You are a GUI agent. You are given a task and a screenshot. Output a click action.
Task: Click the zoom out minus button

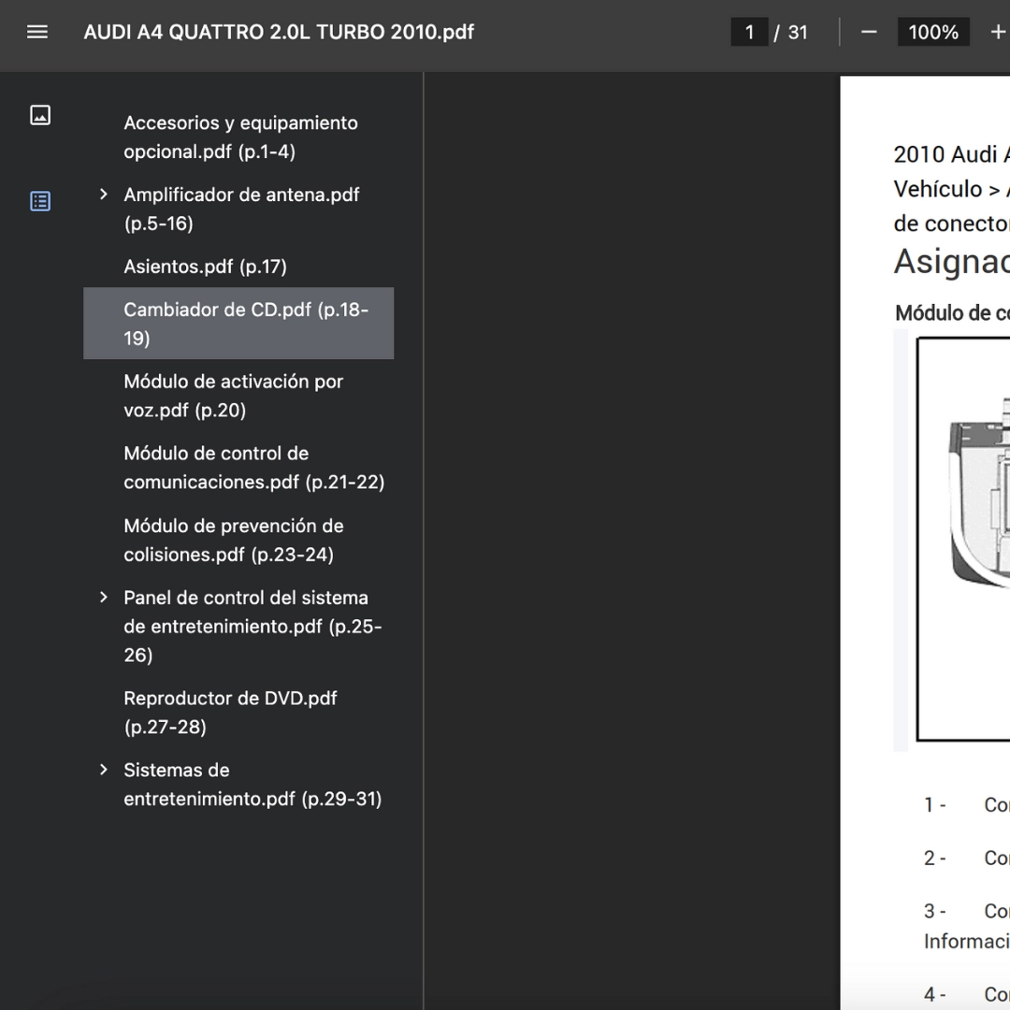click(x=869, y=32)
